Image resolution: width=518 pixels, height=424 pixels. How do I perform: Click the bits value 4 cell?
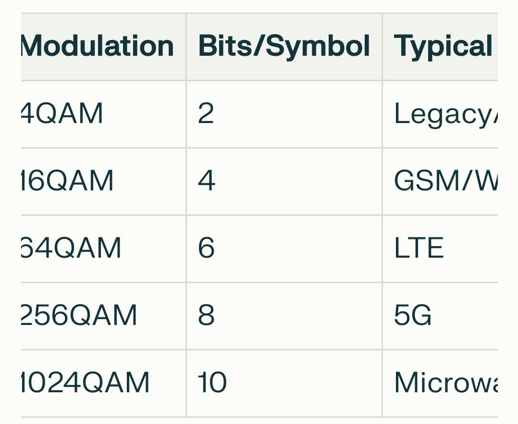[x=284, y=181]
